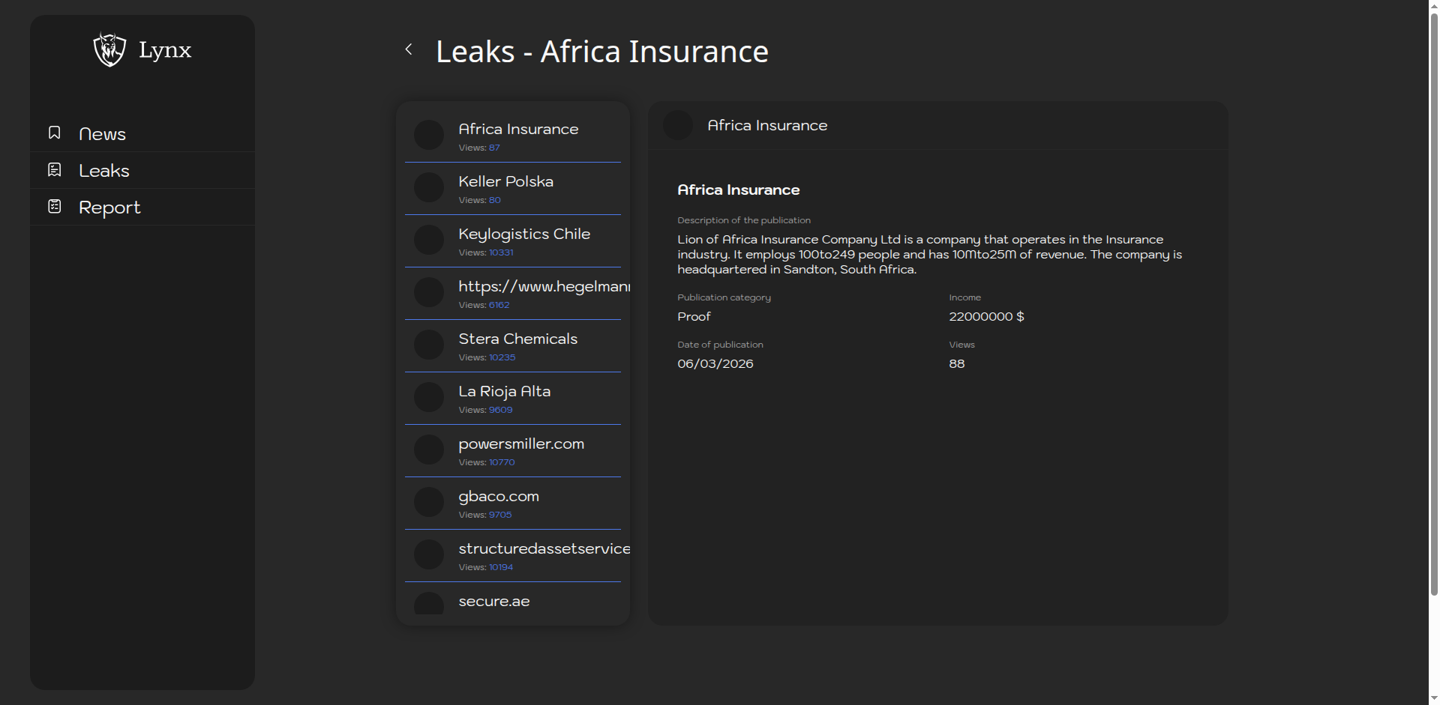Select the Keylogistics Chile list entry

tap(524, 234)
